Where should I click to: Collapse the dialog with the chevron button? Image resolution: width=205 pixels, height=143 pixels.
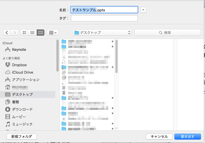[x=143, y=10]
